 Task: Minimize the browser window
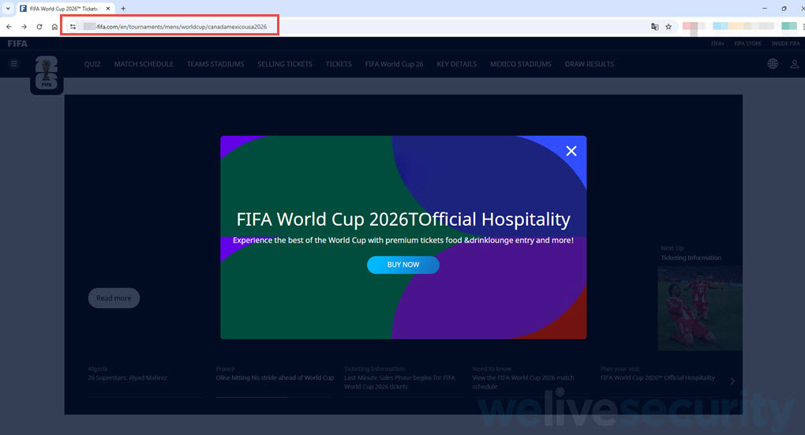coord(765,8)
